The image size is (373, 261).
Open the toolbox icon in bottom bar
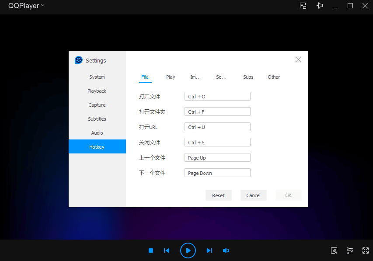coord(334,251)
